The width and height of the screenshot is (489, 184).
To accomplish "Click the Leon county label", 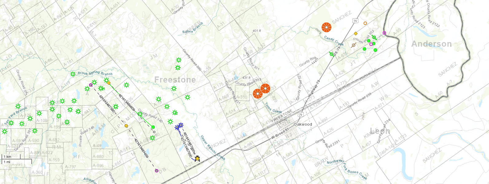I will click(380, 131).
